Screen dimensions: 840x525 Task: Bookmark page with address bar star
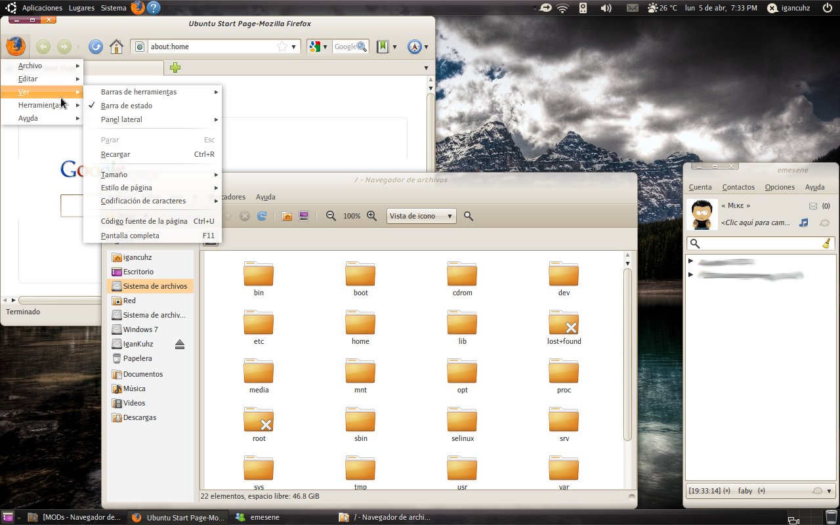click(x=282, y=47)
